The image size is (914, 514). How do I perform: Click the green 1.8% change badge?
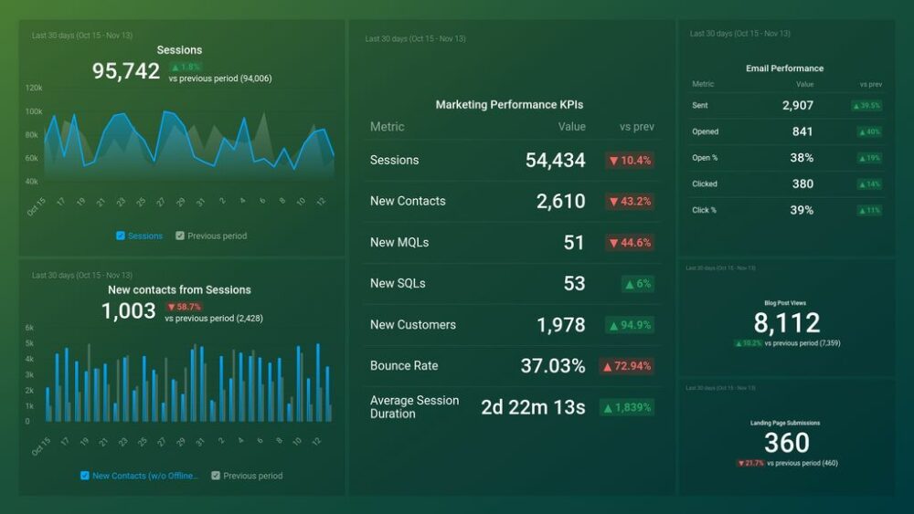tap(186, 67)
